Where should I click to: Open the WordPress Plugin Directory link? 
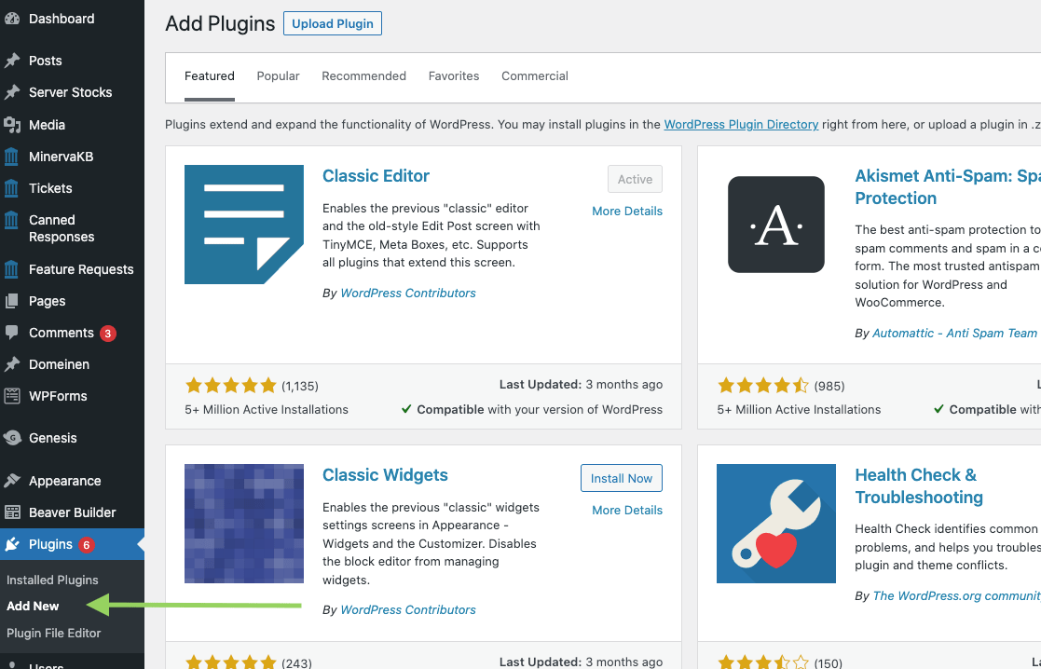pos(741,124)
